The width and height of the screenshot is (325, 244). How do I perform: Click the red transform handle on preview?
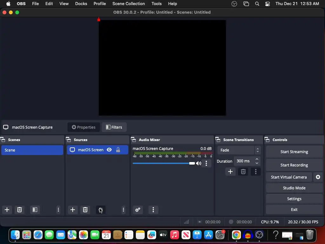pyautogui.click(x=99, y=19)
